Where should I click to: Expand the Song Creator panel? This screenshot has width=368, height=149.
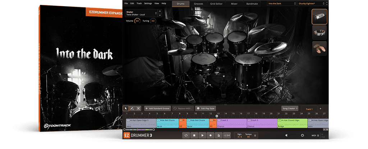290,109
